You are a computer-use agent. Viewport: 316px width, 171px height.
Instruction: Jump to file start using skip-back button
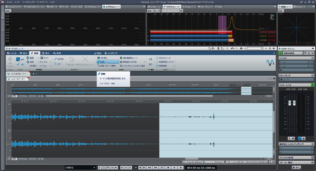(x=140, y=167)
